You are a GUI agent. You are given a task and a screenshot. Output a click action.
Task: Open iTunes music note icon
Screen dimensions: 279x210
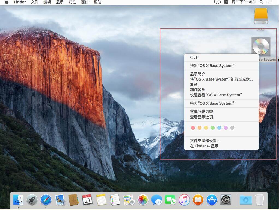pyautogui.click(x=184, y=200)
